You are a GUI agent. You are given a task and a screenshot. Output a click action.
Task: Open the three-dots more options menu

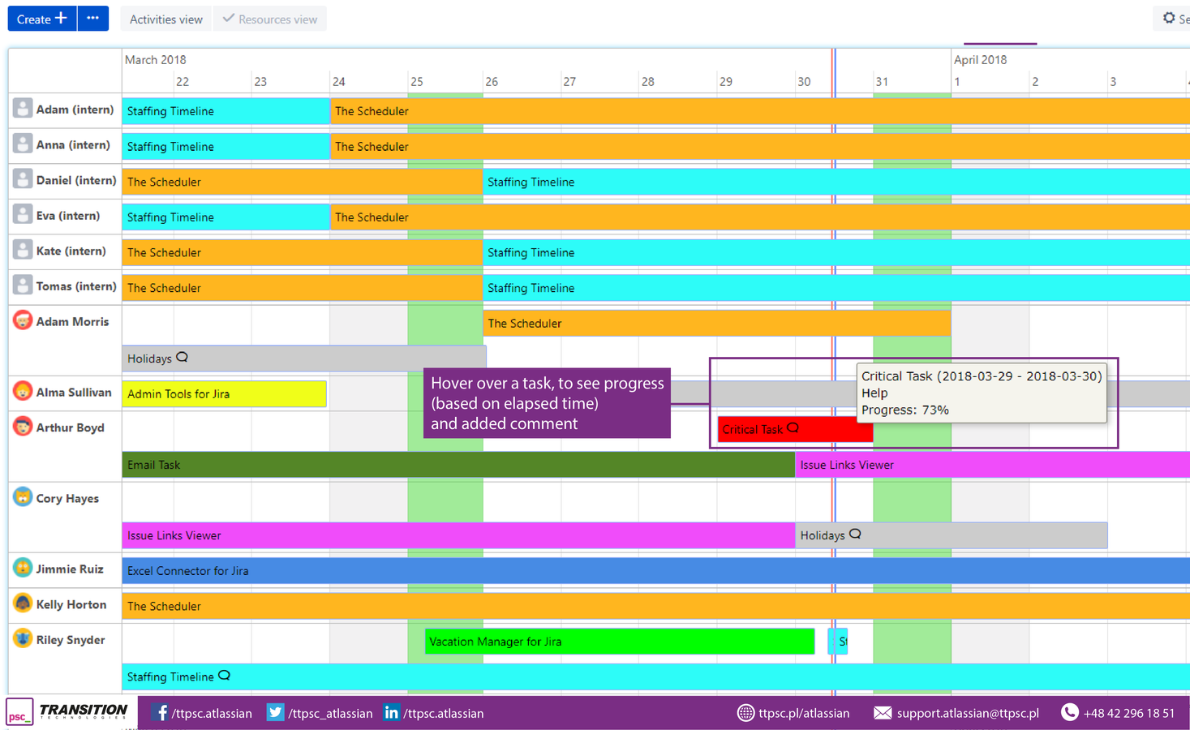point(93,19)
